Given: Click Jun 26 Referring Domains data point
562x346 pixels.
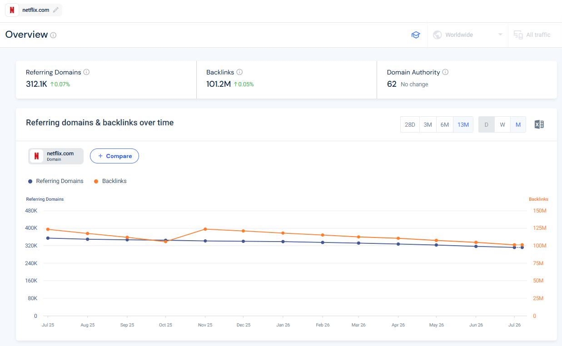Looking at the screenshot, I should (476, 246).
